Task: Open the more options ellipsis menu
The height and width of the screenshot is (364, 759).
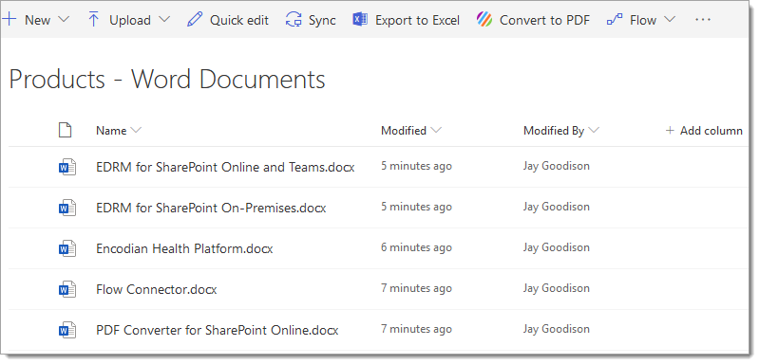Action: [702, 20]
